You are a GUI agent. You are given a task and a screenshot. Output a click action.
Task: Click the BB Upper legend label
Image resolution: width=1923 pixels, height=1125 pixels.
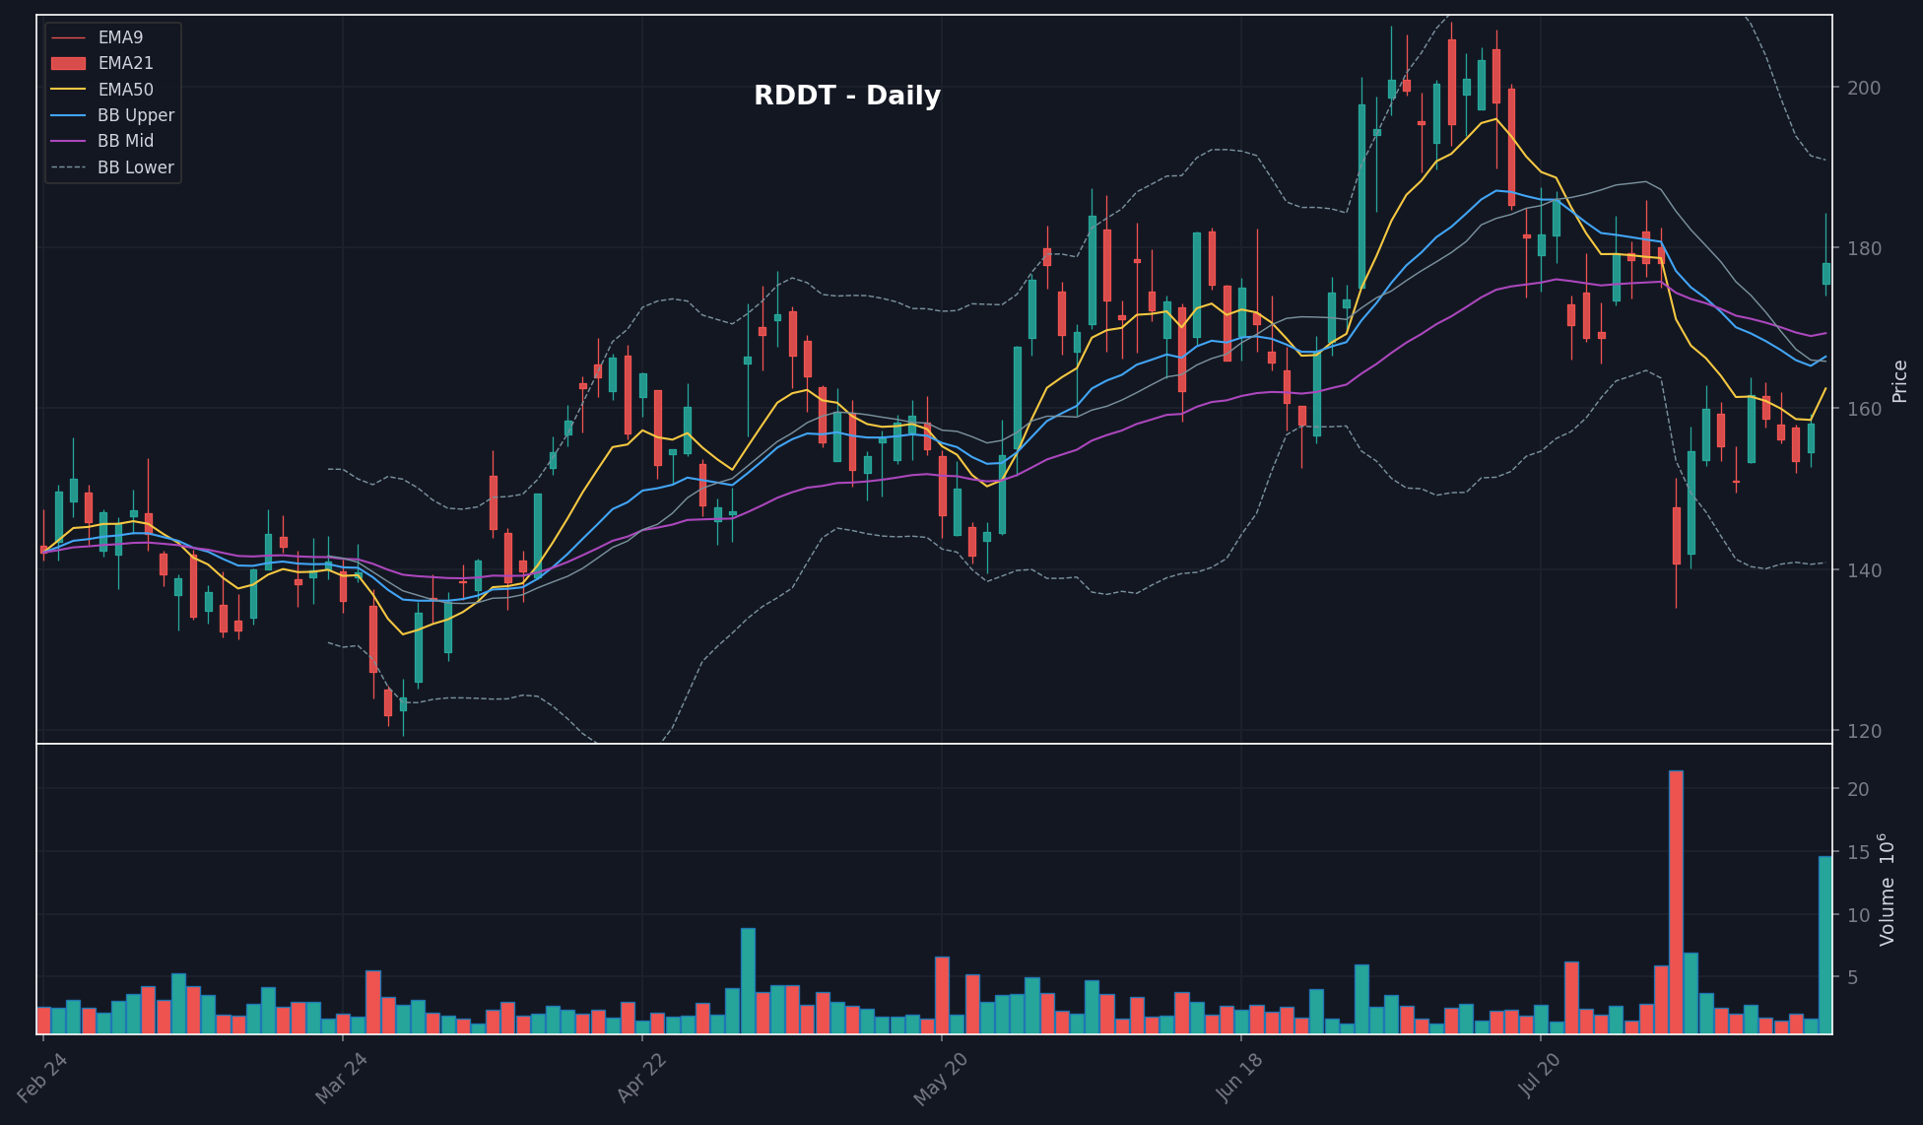tap(136, 115)
